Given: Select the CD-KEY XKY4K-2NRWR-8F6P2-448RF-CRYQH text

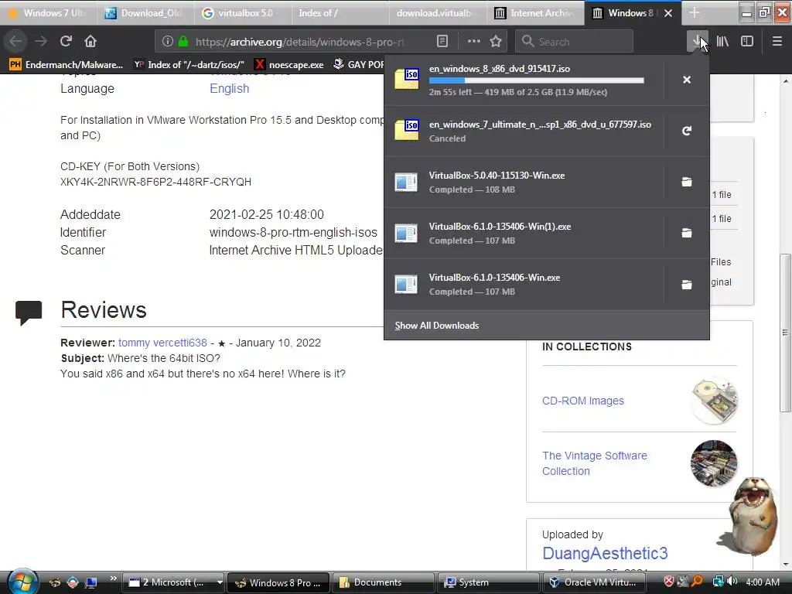Looking at the screenshot, I should [x=155, y=182].
